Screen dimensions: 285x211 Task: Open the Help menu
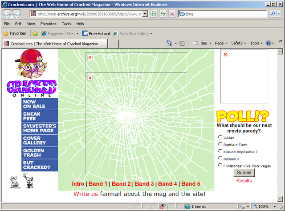[x=80, y=24]
